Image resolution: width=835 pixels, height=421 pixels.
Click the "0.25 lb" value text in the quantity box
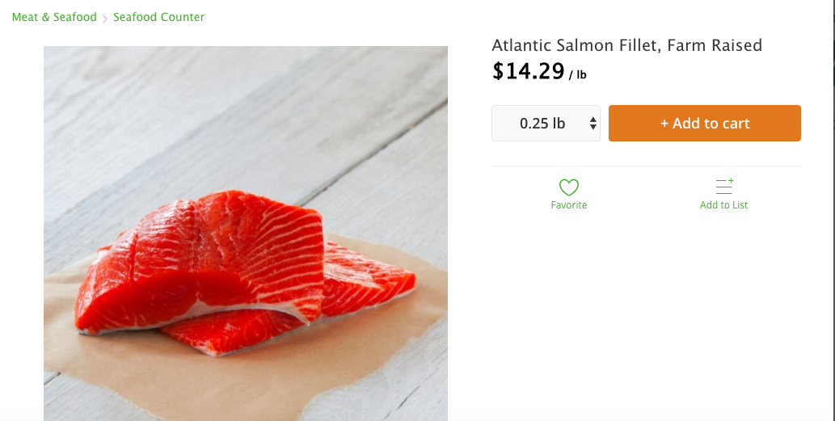[x=542, y=124]
